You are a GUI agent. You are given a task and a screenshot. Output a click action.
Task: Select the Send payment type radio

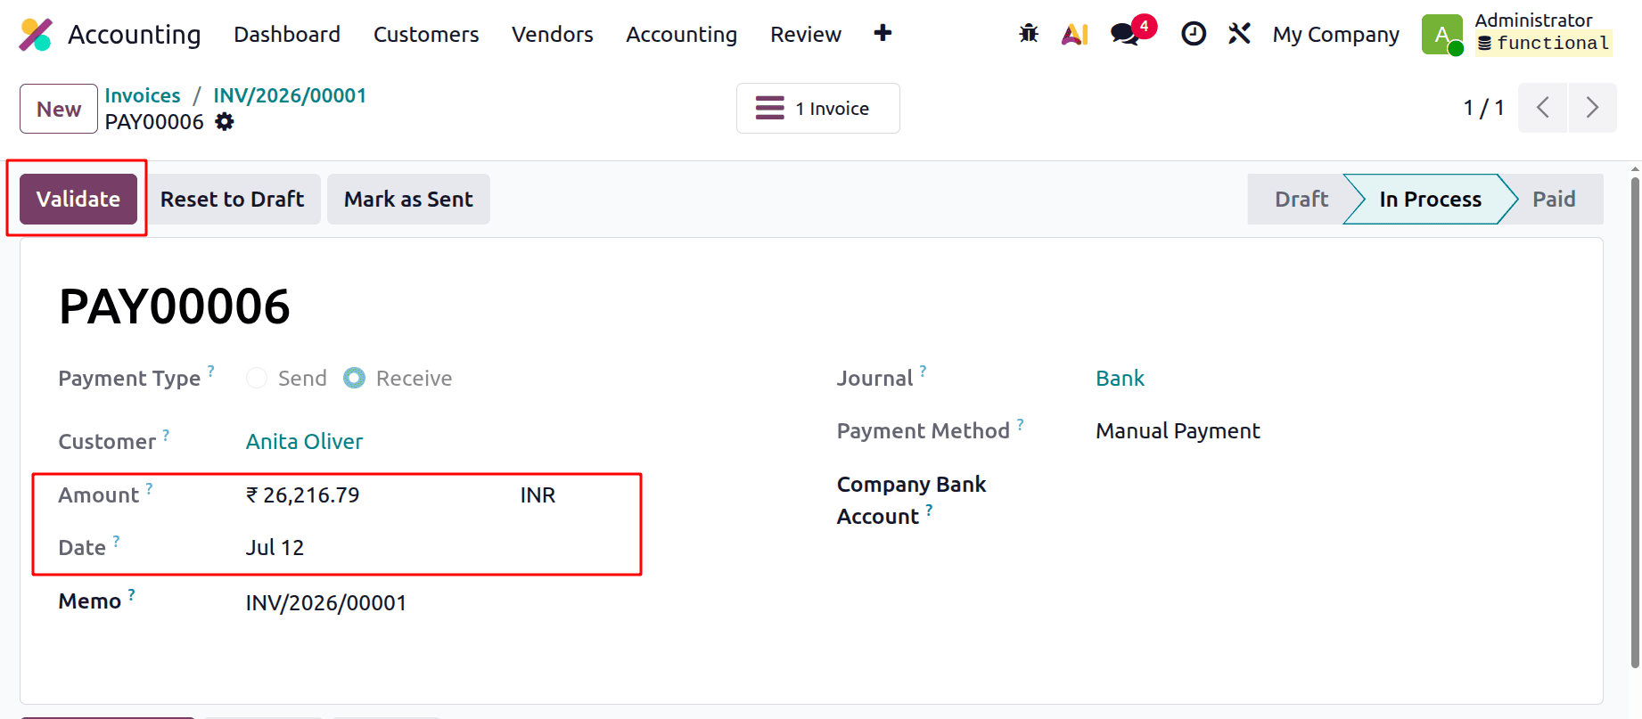click(x=257, y=378)
